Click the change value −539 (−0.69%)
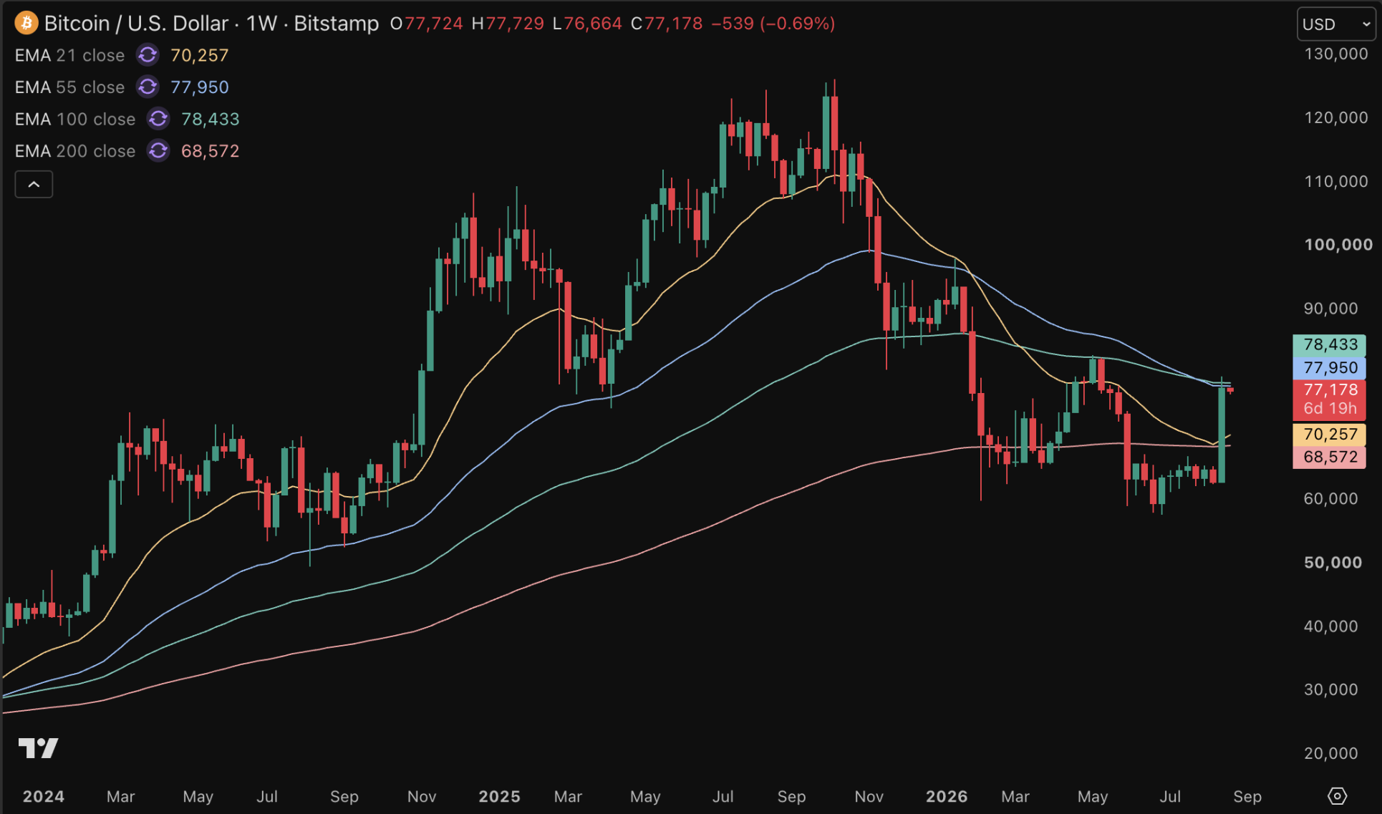 [x=773, y=24]
